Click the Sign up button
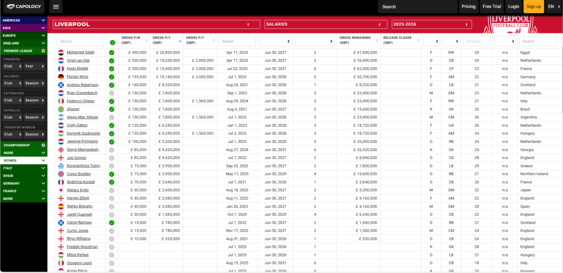 pos(534,6)
